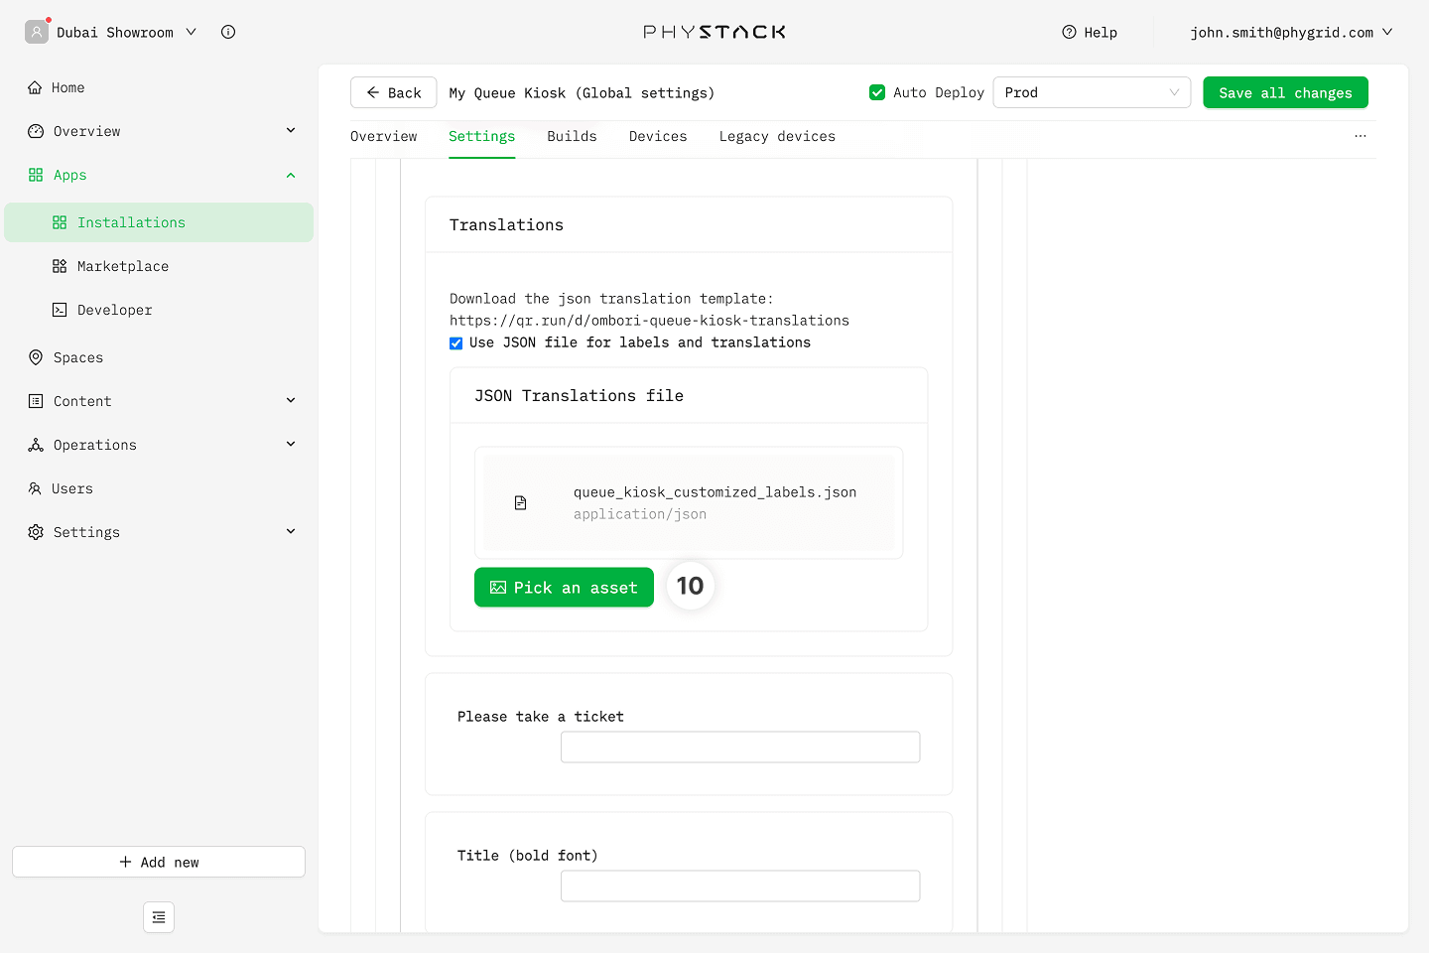Open the three-dots more options menu
1429x953 pixels.
(x=1360, y=136)
